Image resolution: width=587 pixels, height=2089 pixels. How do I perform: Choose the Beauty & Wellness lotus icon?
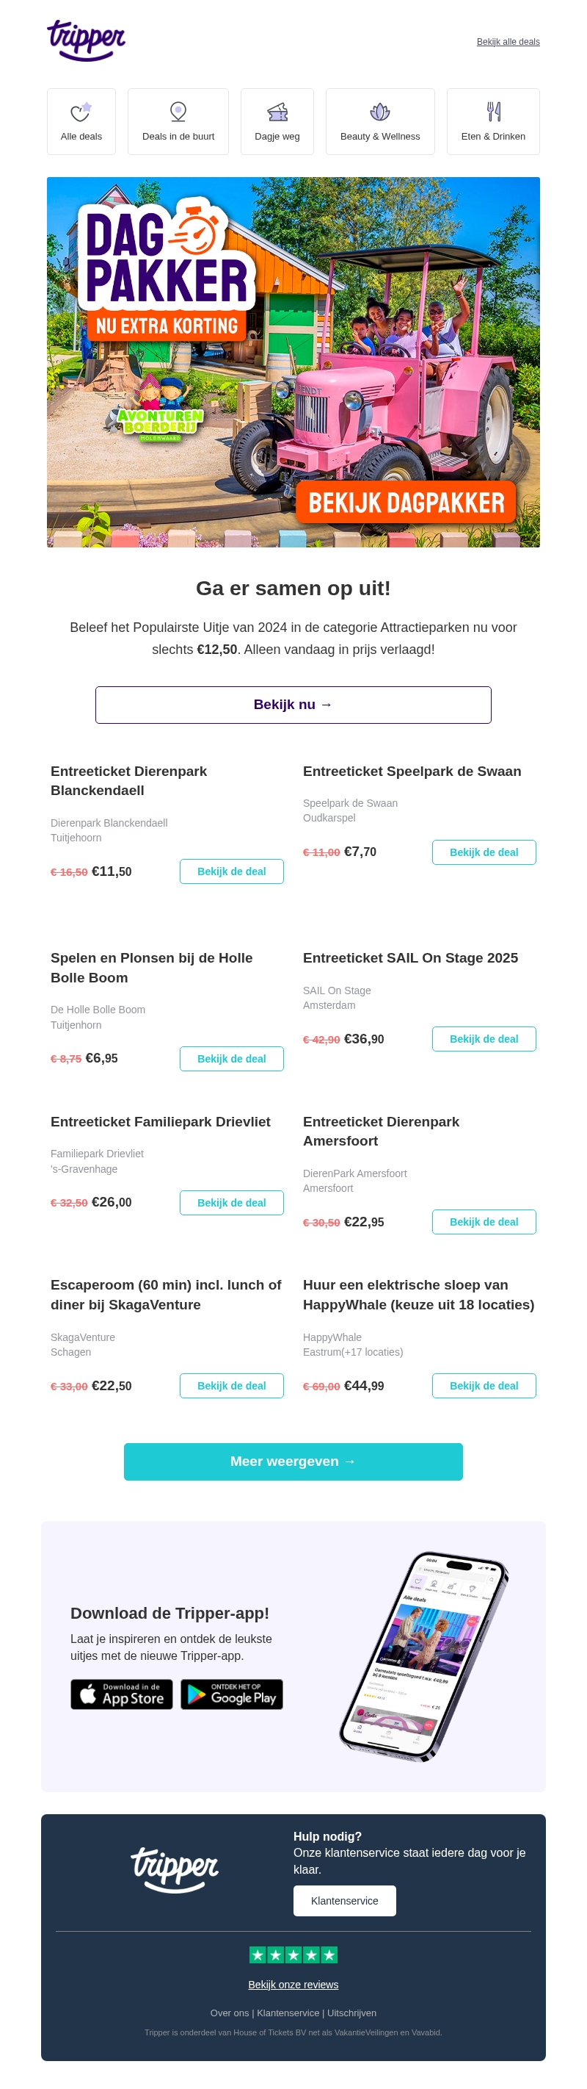(x=380, y=112)
